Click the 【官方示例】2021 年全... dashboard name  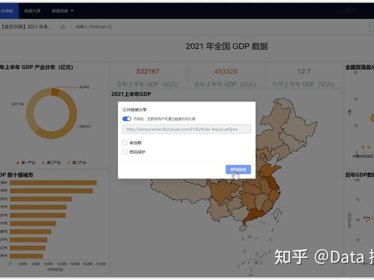click(26, 27)
